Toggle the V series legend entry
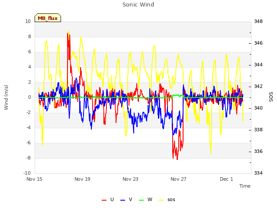Image resolution: width=277 pixels, height=208 pixels. pyautogui.click(x=126, y=200)
